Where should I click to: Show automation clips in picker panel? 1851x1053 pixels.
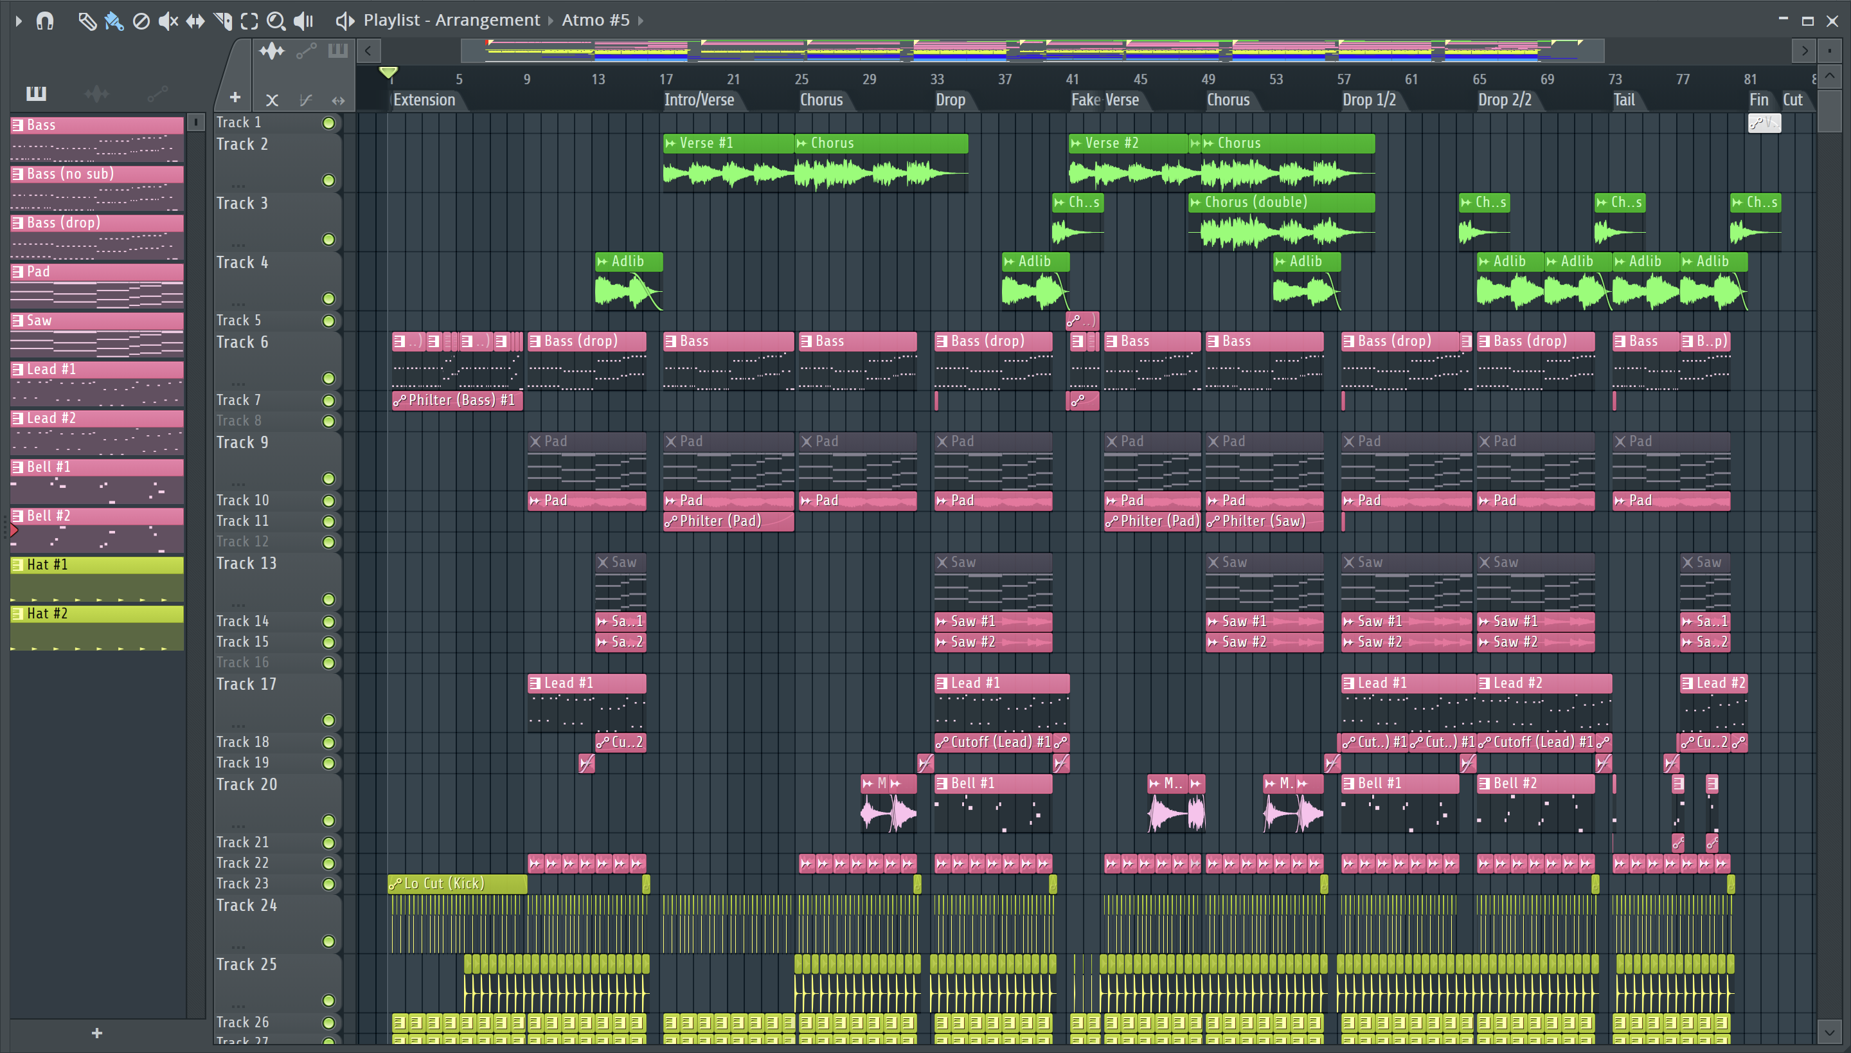(x=157, y=93)
